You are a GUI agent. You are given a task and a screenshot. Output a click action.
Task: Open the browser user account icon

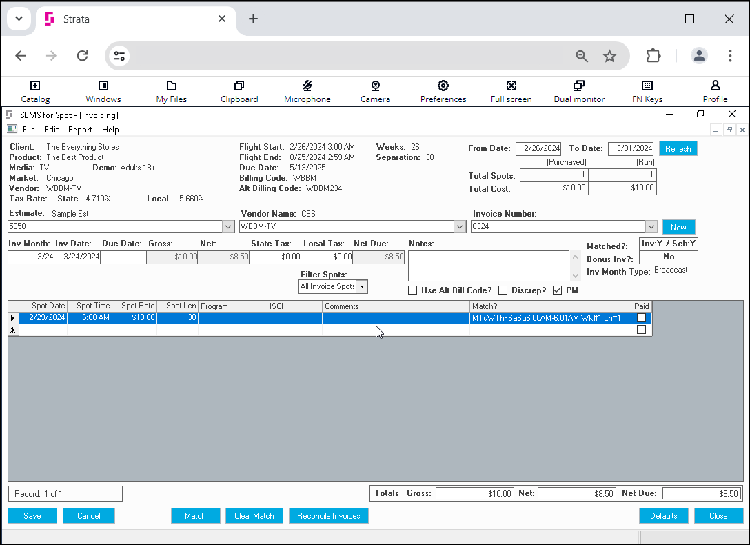[x=699, y=56]
